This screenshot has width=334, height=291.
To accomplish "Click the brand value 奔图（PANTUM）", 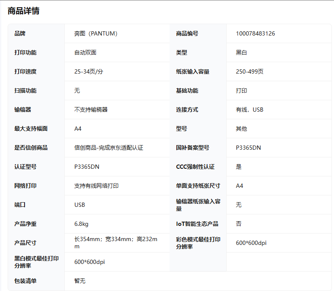I will click(96, 33).
